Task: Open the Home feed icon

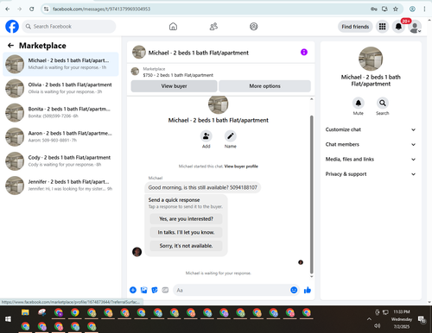Action: (x=173, y=27)
